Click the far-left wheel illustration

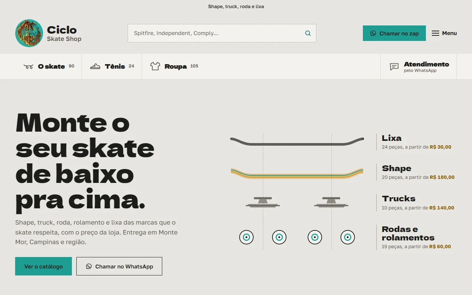point(246,237)
